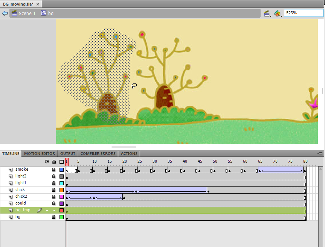Viewport: 325px width, 247px height.
Task: Select the could layer page icon
Action: pos(11,203)
